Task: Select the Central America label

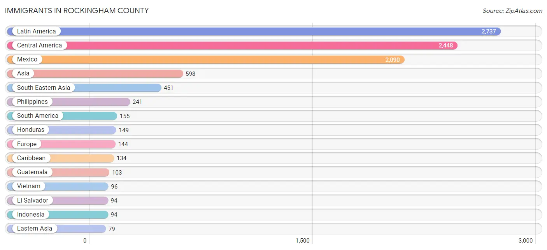Action: (x=39, y=45)
